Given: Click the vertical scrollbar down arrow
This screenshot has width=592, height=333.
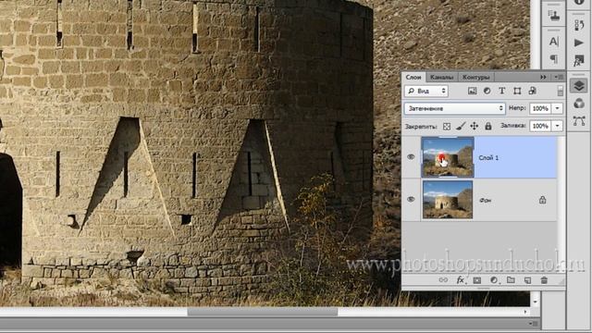Looking at the screenshot, I should coord(536,302).
